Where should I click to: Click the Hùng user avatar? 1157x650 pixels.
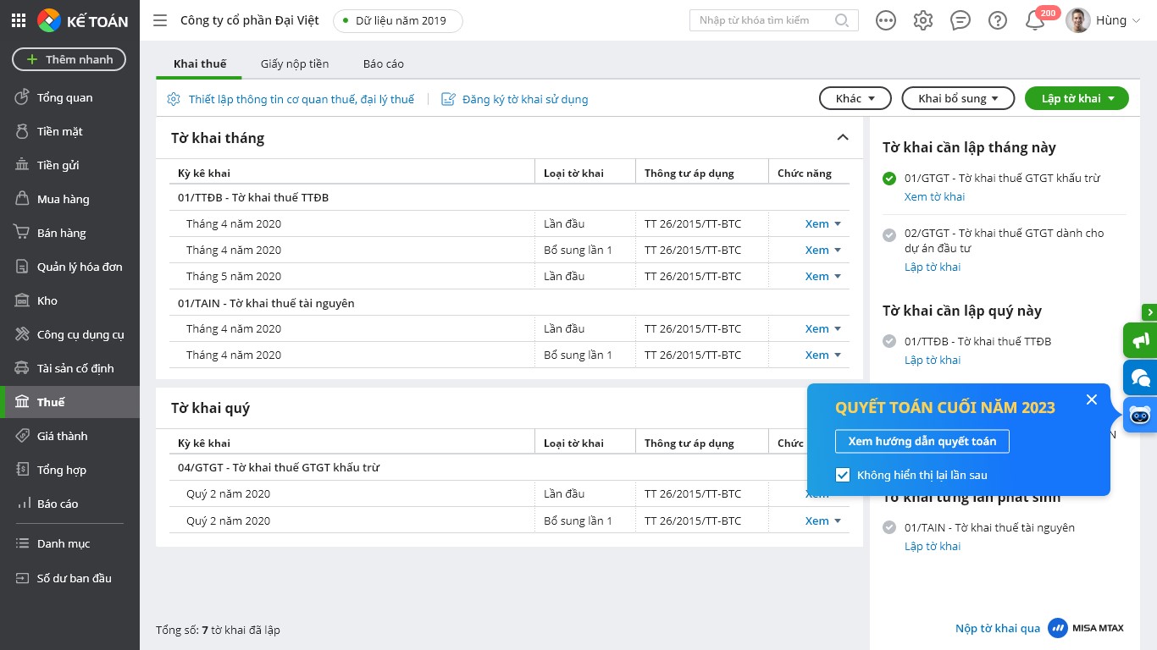1077,20
